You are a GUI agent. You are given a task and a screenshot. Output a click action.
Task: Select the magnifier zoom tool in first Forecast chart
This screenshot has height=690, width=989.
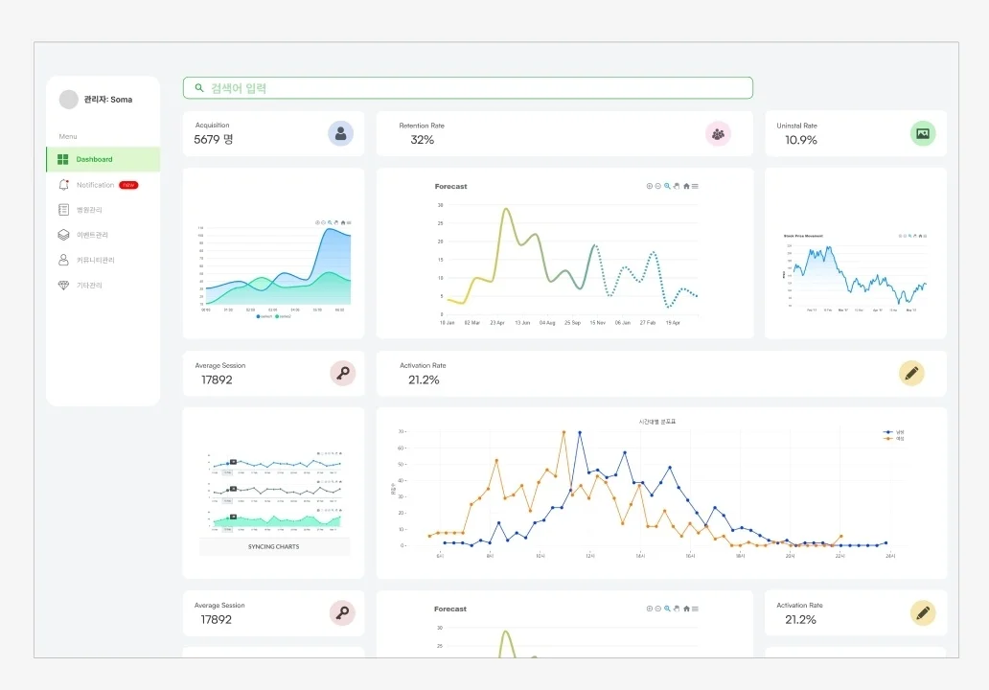[667, 186]
